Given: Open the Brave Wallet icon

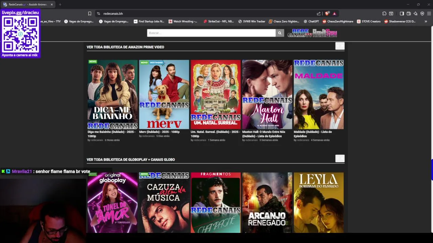Looking at the screenshot, I should click(x=409, y=13).
